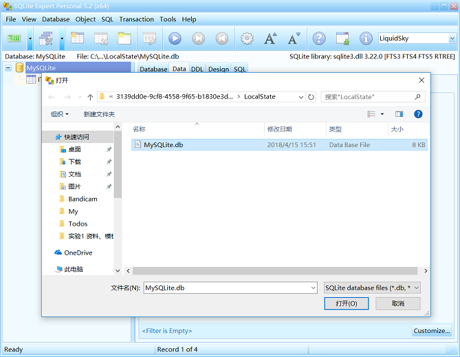This screenshot has height=357, width=460.
Task: Click the step forward execute icon
Action: [198, 39]
